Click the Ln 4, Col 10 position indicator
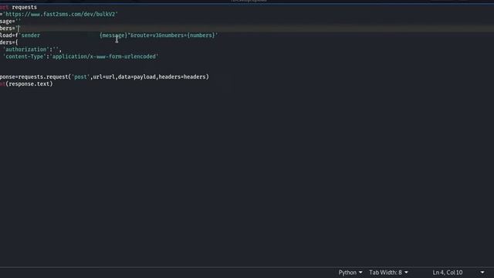The width and height of the screenshot is (494, 278). pyautogui.click(x=448, y=273)
